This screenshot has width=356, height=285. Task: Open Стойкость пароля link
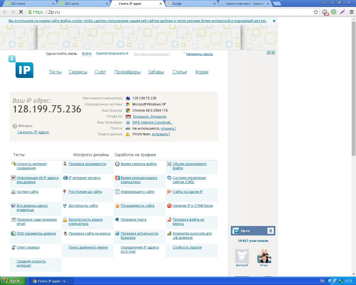coord(187,247)
